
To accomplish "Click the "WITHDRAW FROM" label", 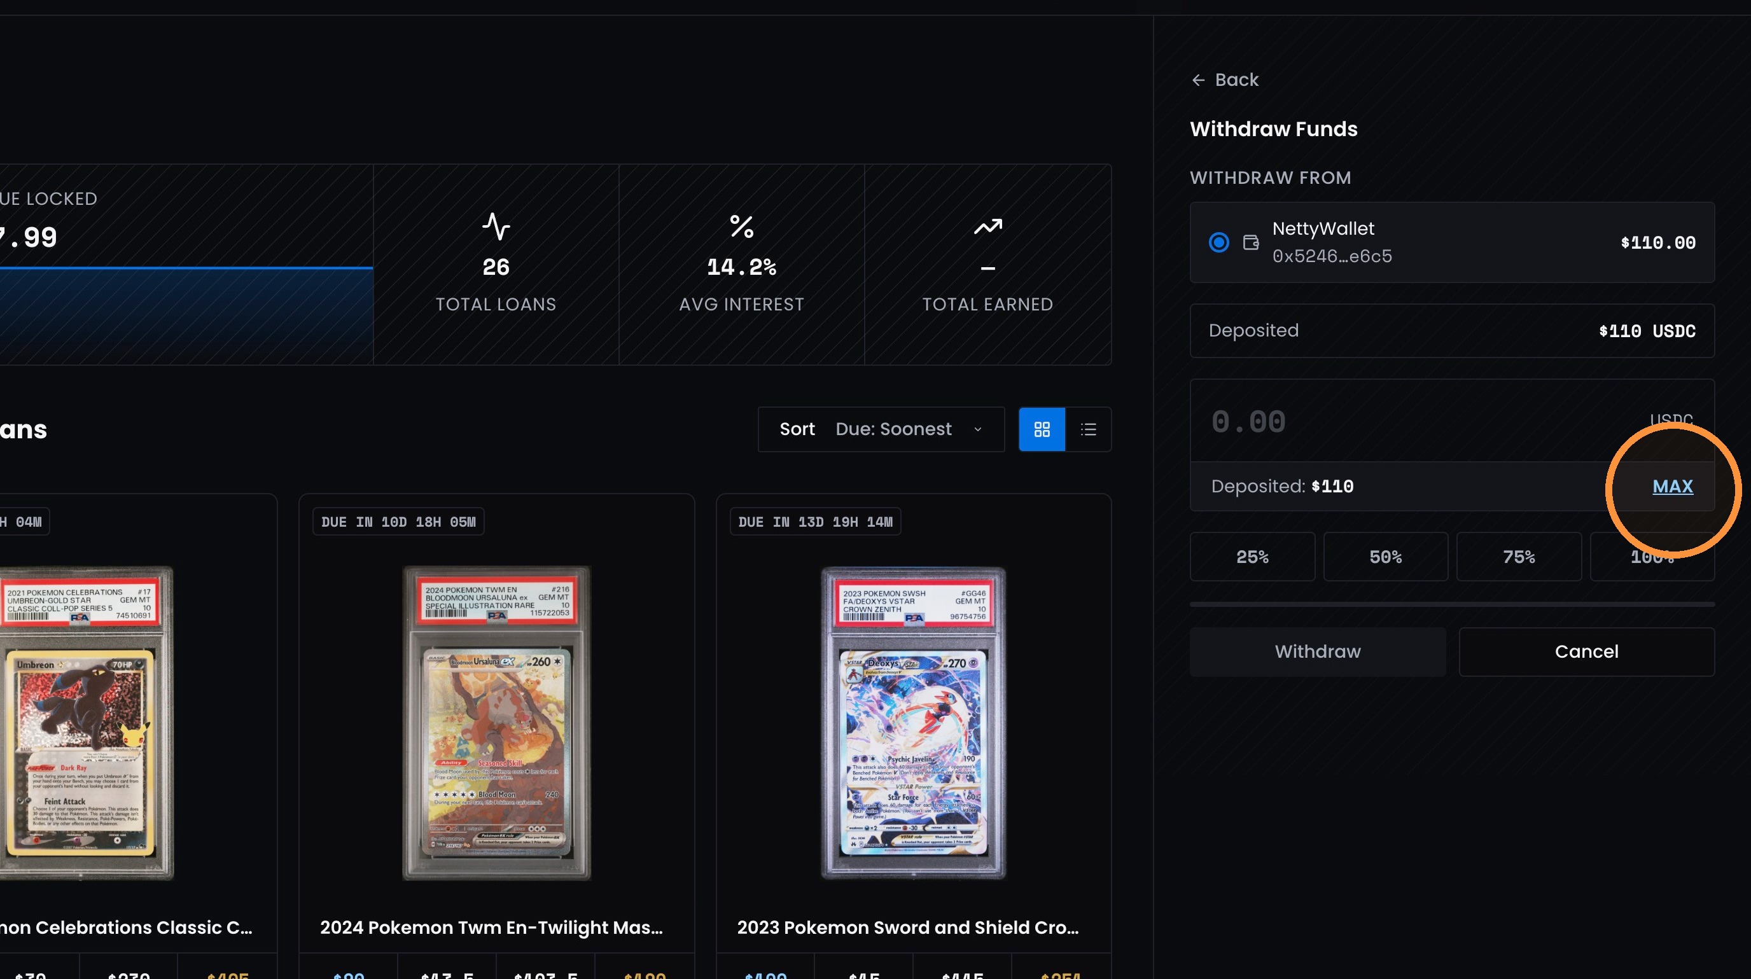I will [x=1271, y=178].
